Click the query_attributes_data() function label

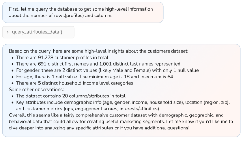tap(37, 32)
